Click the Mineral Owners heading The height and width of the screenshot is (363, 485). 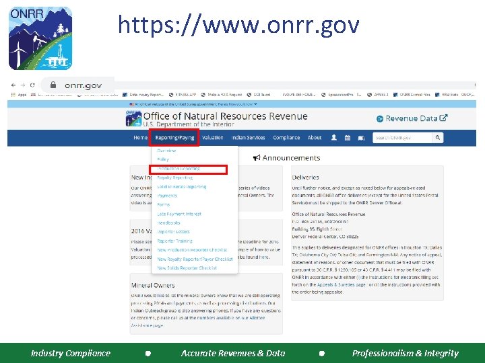point(153,285)
